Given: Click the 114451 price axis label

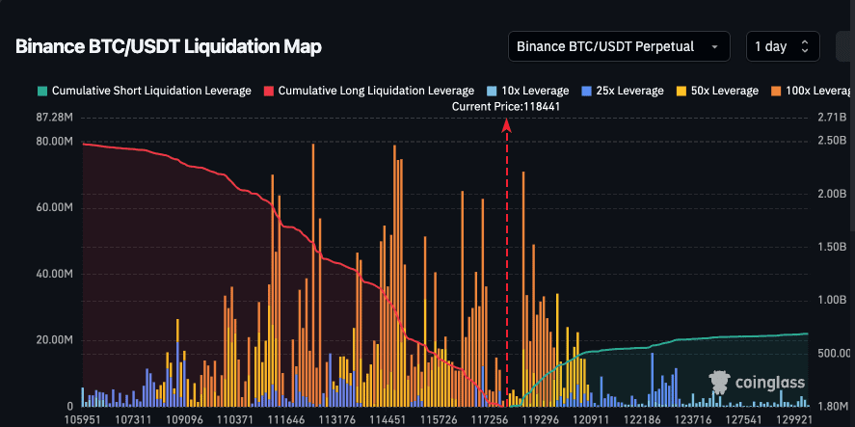Looking at the screenshot, I should (x=387, y=420).
